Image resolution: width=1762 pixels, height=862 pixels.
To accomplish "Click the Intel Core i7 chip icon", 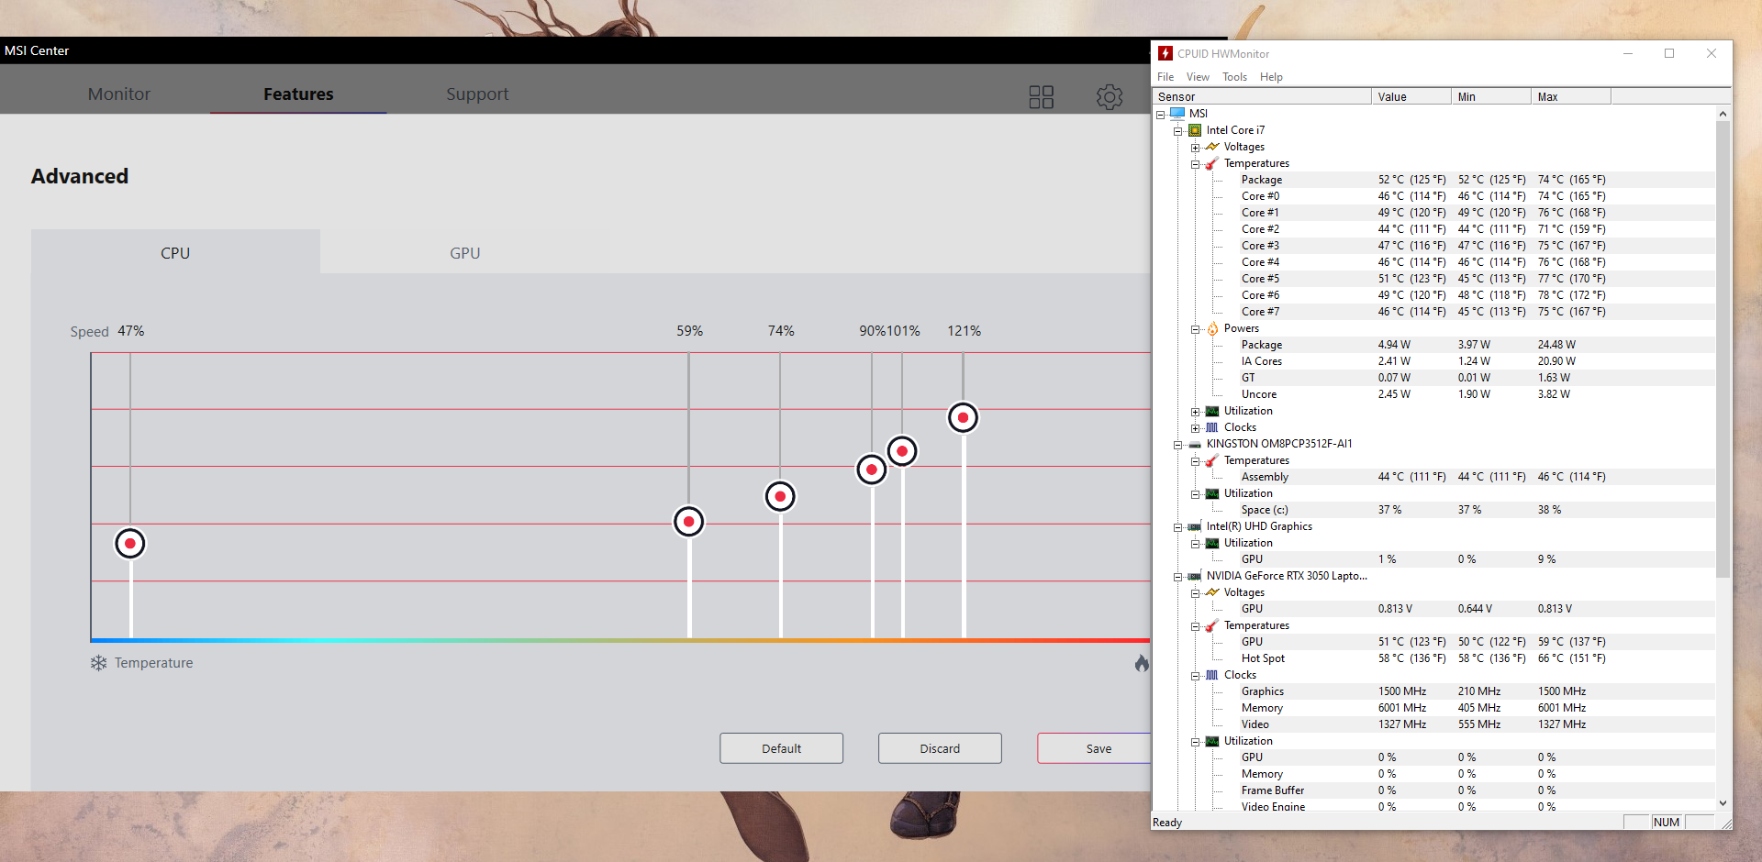I will point(1195,130).
